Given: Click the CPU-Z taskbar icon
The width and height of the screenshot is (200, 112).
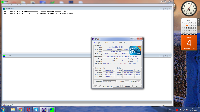Looking at the screenshot, I should coord(44,109).
